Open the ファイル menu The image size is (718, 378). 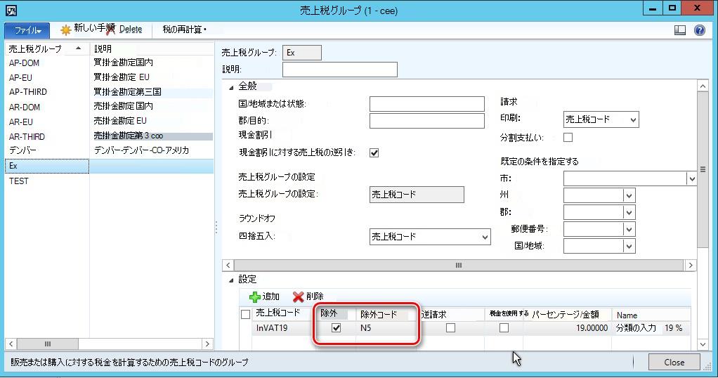[27, 30]
